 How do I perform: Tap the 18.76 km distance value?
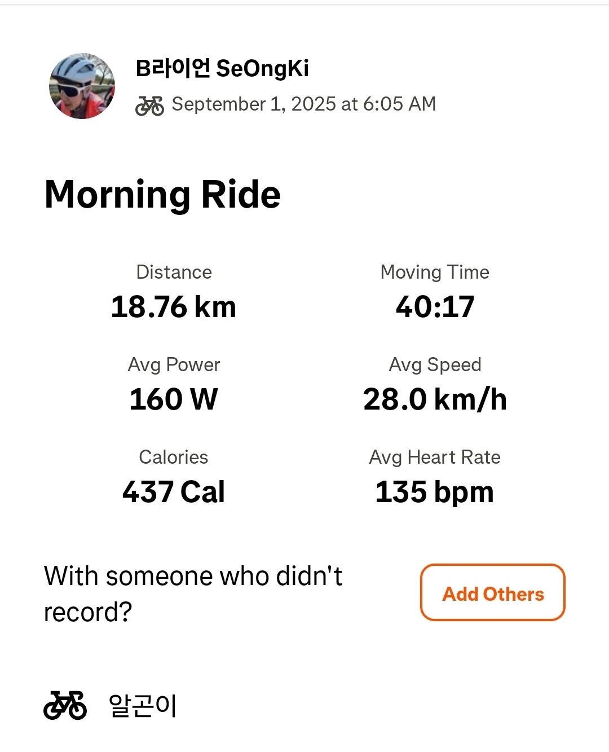[174, 307]
